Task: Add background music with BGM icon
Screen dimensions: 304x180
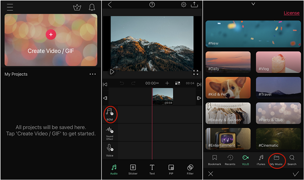Action: point(110,113)
